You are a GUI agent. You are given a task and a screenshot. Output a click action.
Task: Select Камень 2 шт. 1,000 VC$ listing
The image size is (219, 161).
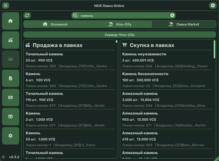point(70,119)
